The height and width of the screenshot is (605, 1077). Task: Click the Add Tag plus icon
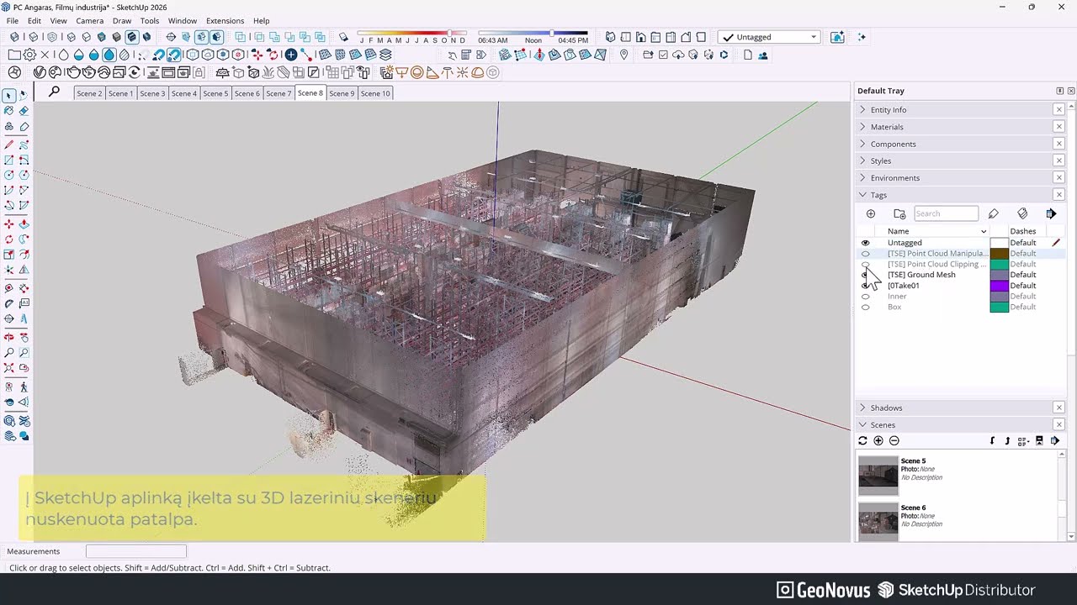871,213
